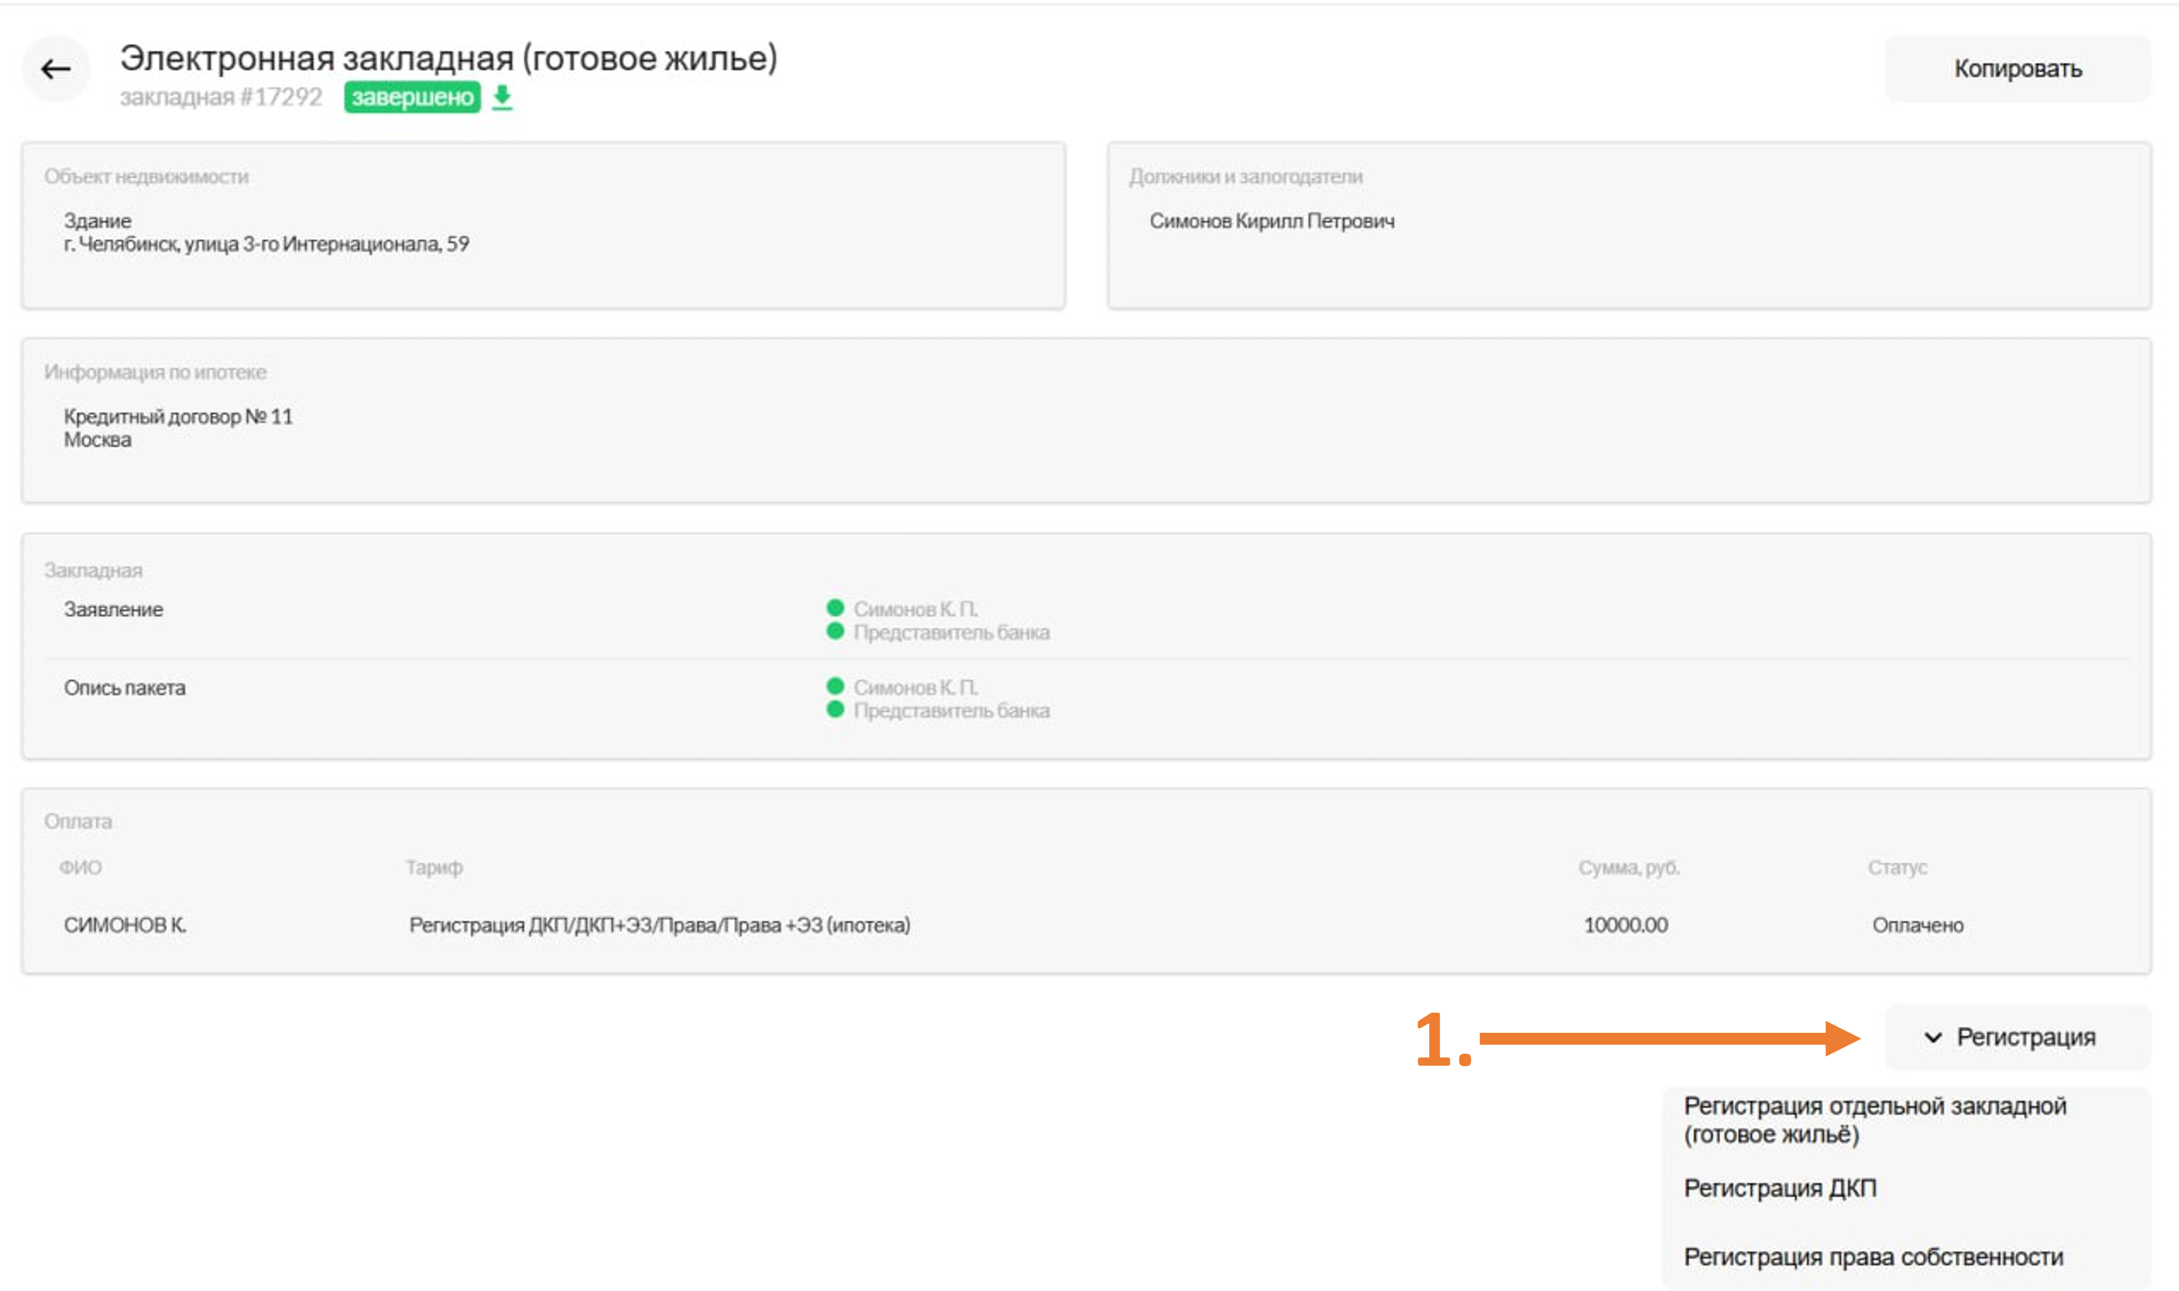
Task: Click green dot beside Представитель банка under Опись пакета
Action: tap(834, 709)
